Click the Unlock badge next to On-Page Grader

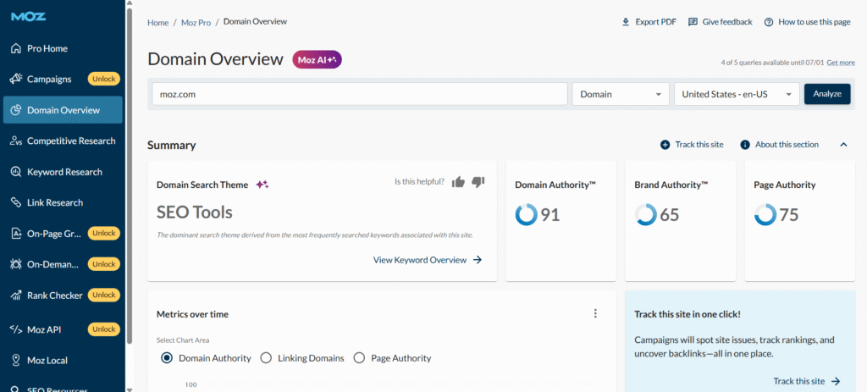click(104, 234)
